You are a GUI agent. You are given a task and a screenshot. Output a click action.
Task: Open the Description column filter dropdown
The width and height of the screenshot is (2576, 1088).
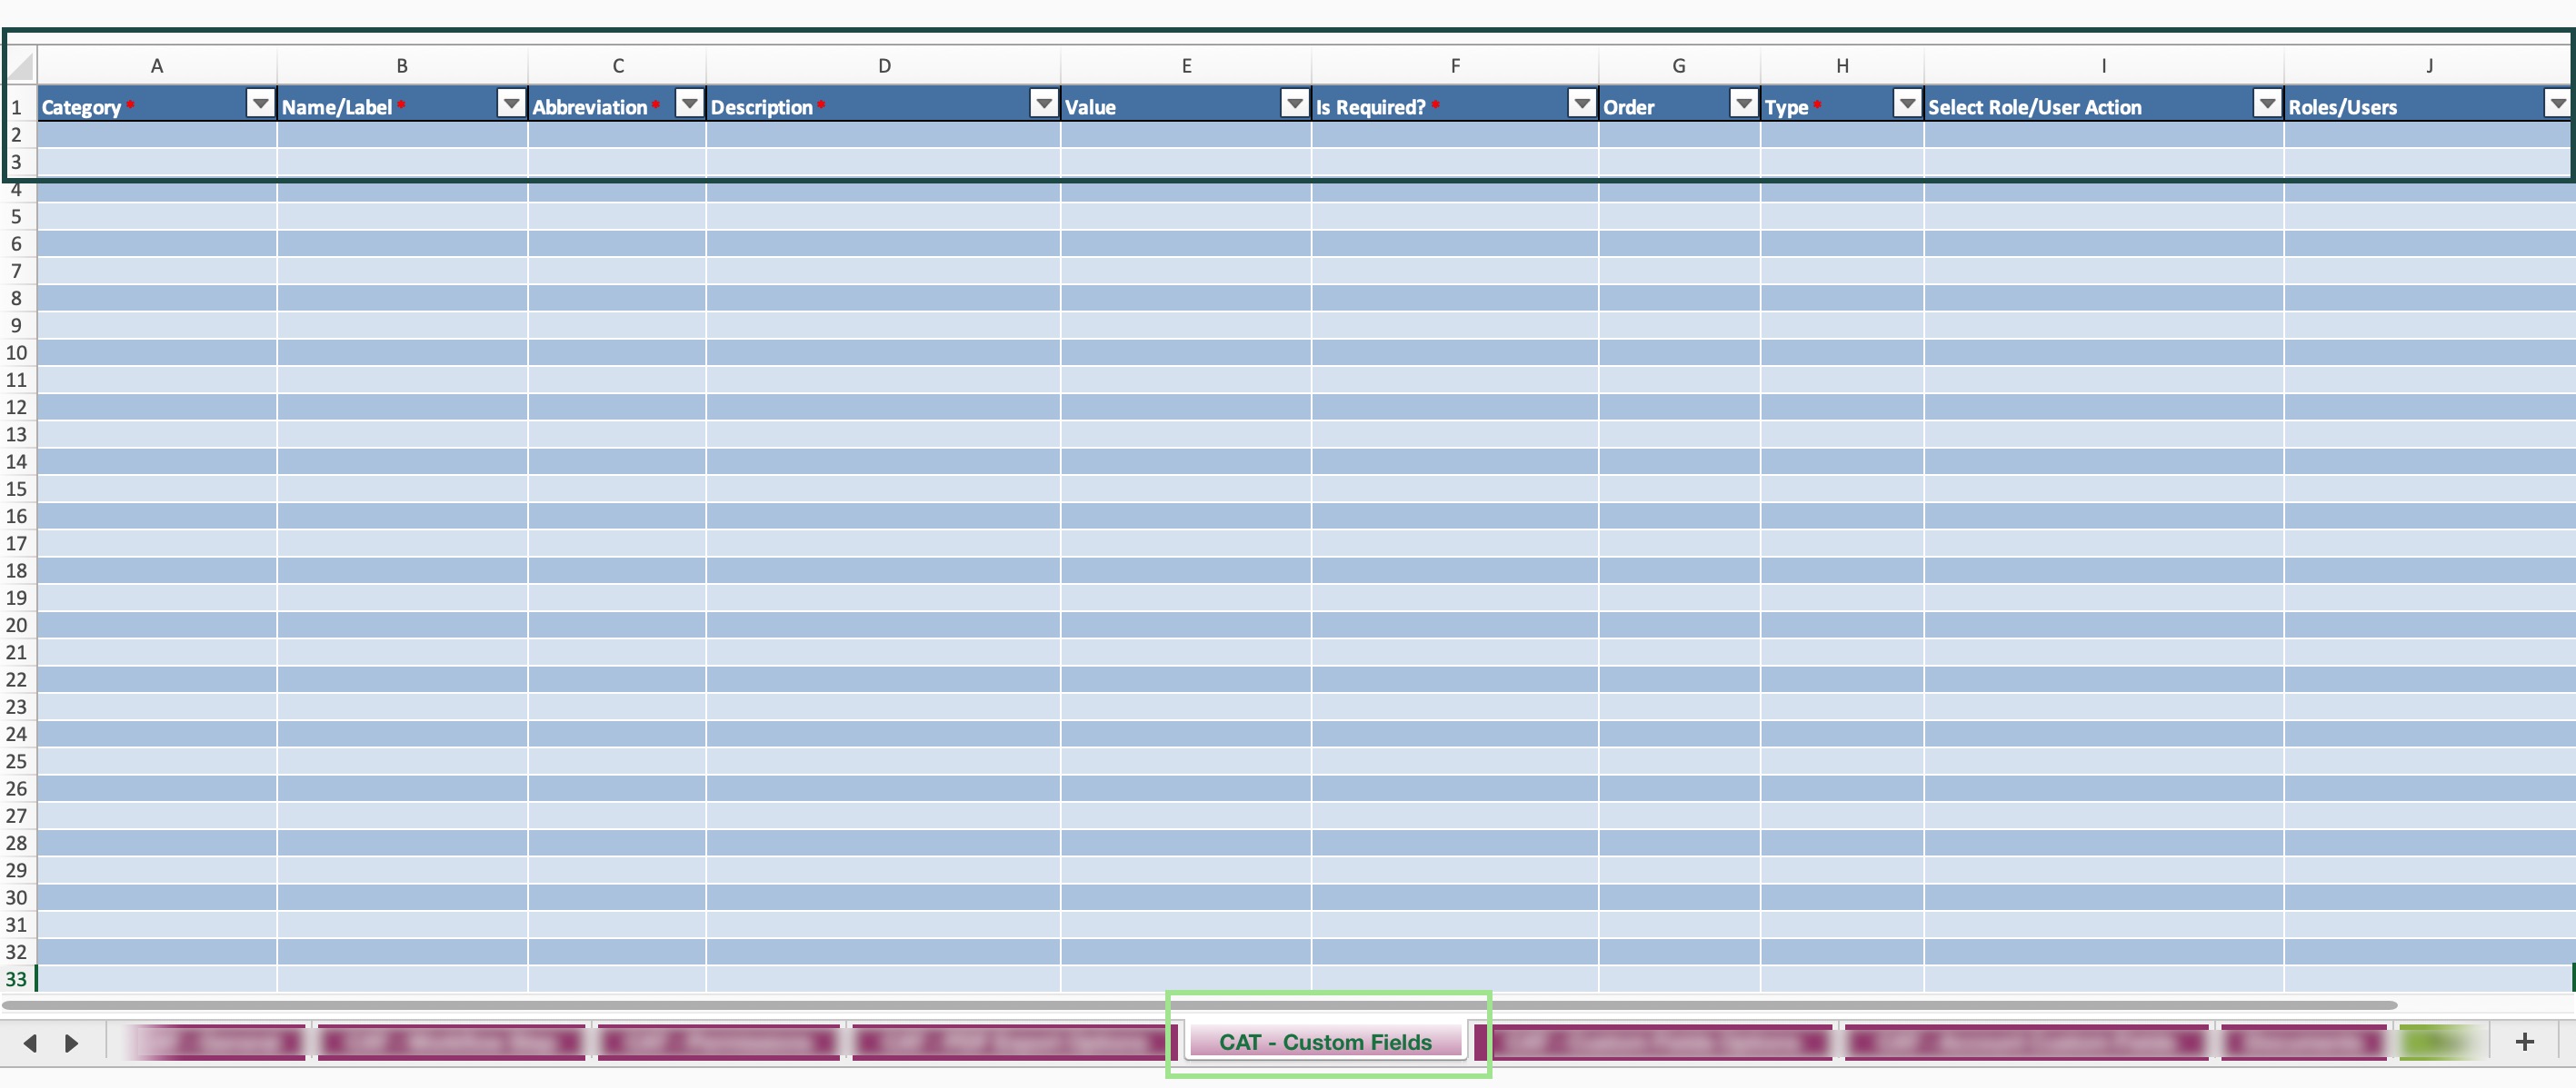click(x=1043, y=104)
